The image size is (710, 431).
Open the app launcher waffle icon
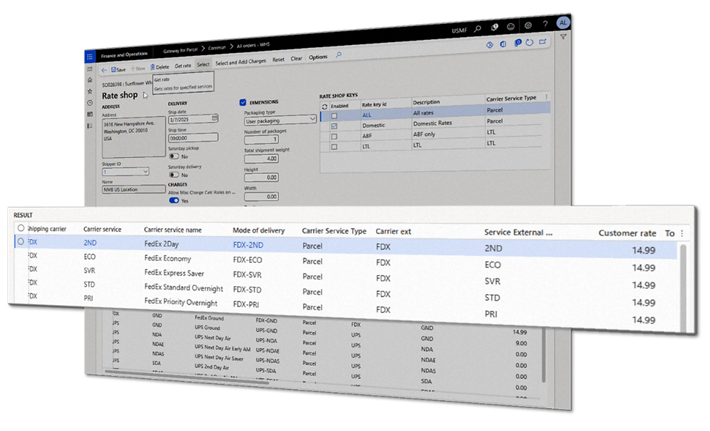point(90,57)
